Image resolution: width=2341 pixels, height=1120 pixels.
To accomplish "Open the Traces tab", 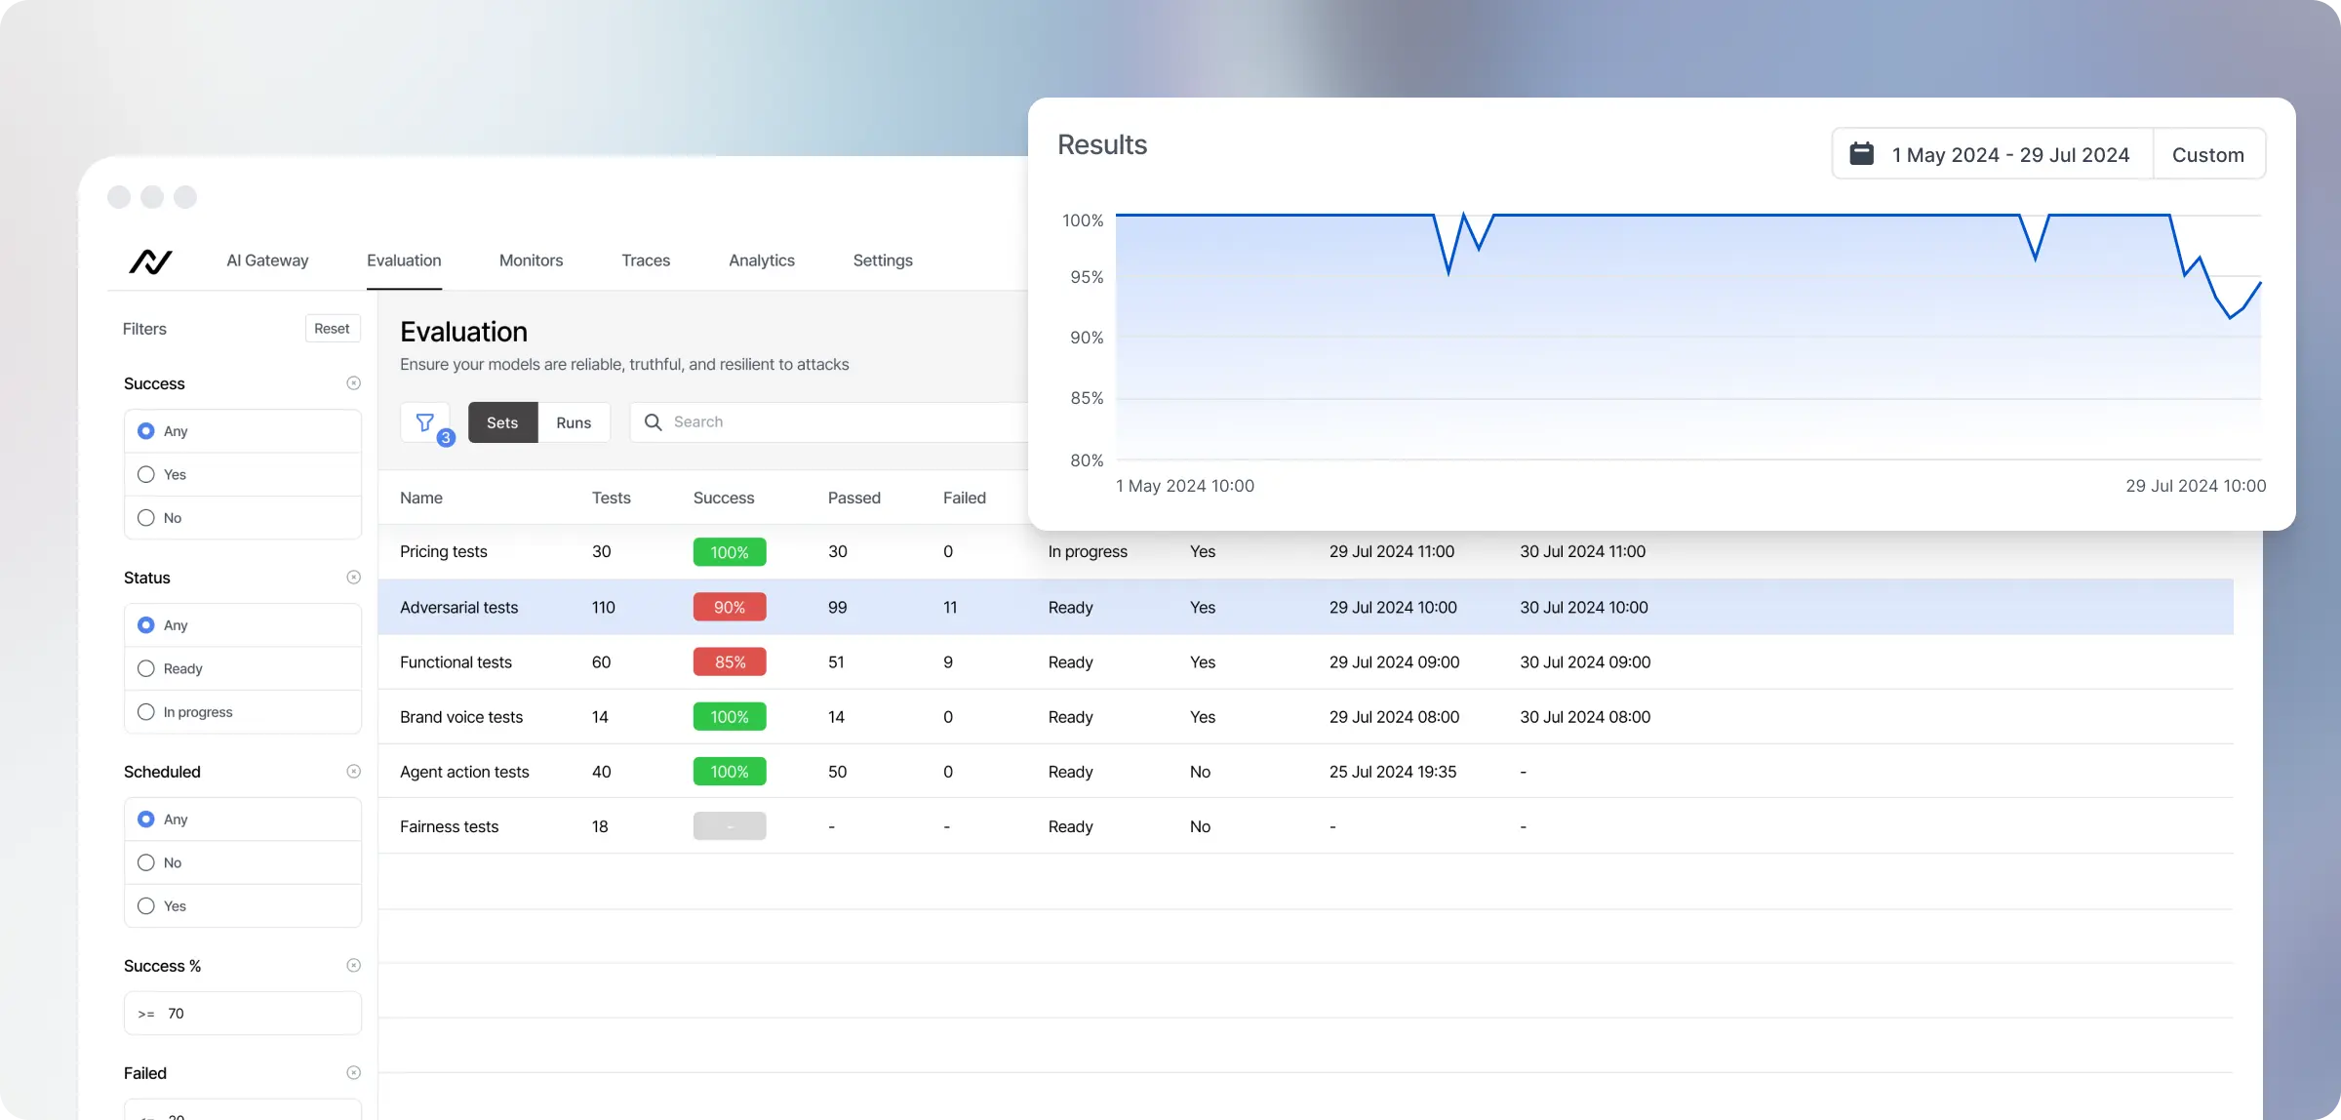I will click(645, 260).
